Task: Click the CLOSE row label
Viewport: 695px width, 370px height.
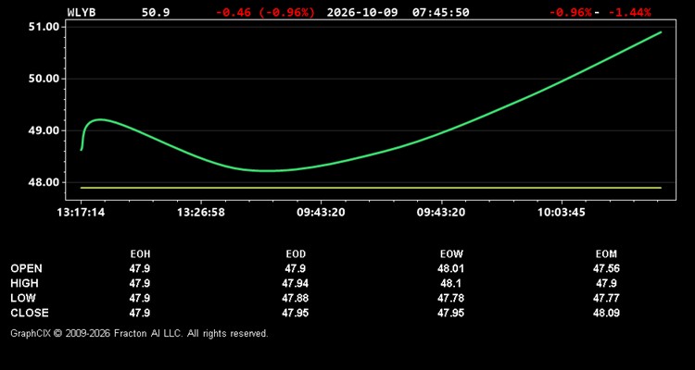Action: 30,313
